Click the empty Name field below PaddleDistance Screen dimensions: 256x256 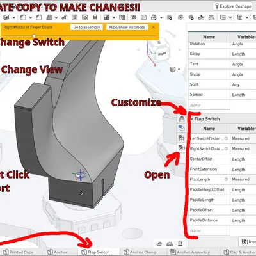tap(209, 230)
